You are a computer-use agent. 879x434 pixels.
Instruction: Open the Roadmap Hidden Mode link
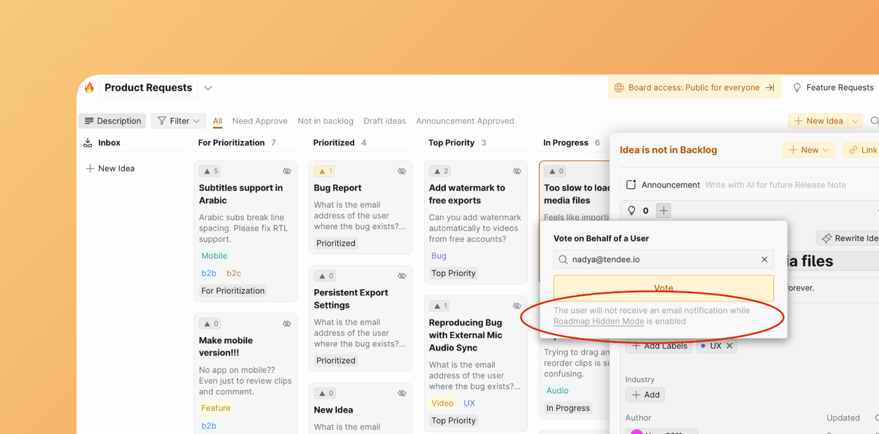(598, 322)
